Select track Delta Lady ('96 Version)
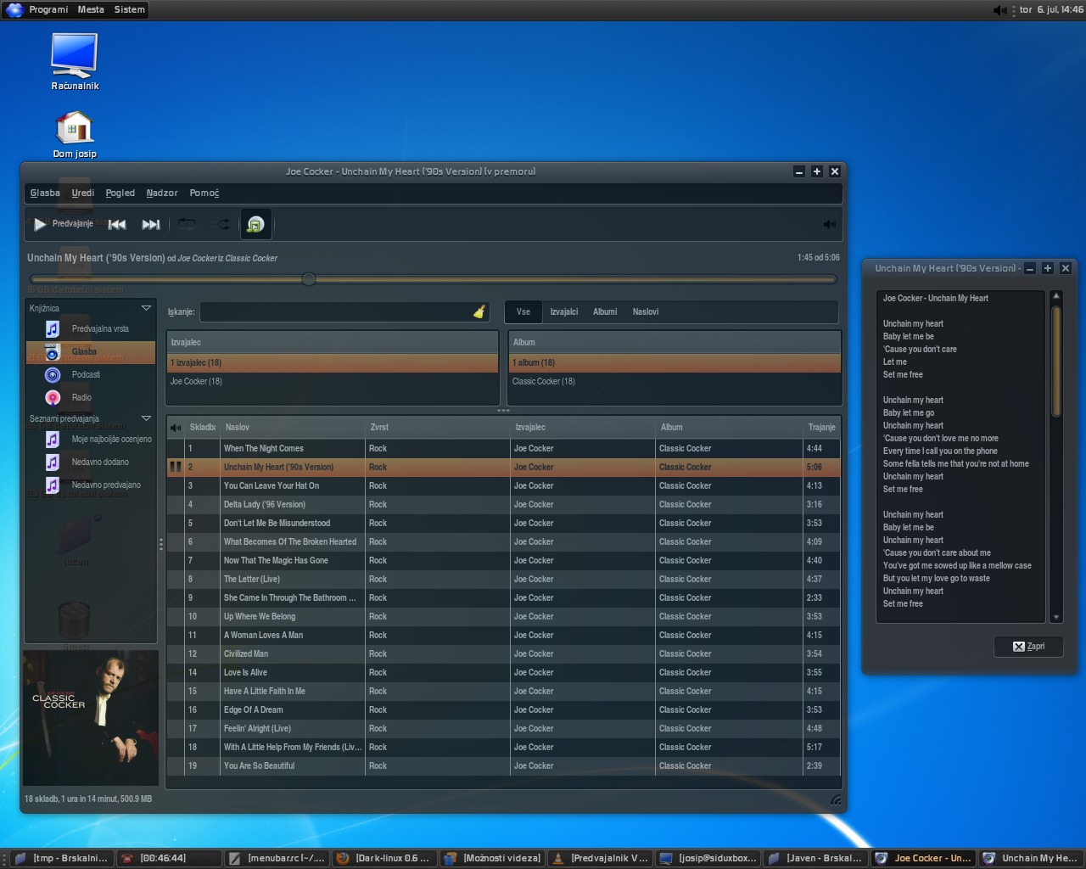The image size is (1086, 869). [x=503, y=504]
